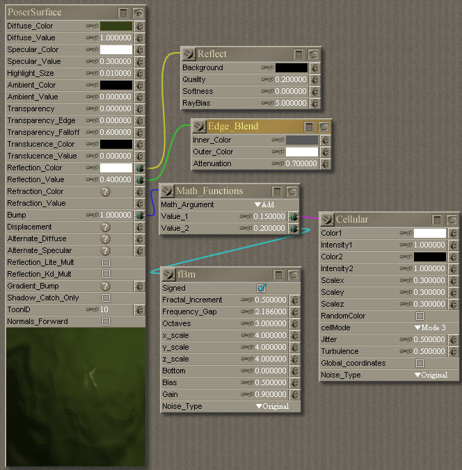Open the Ambient_Color black swatch

pyautogui.click(x=115, y=85)
